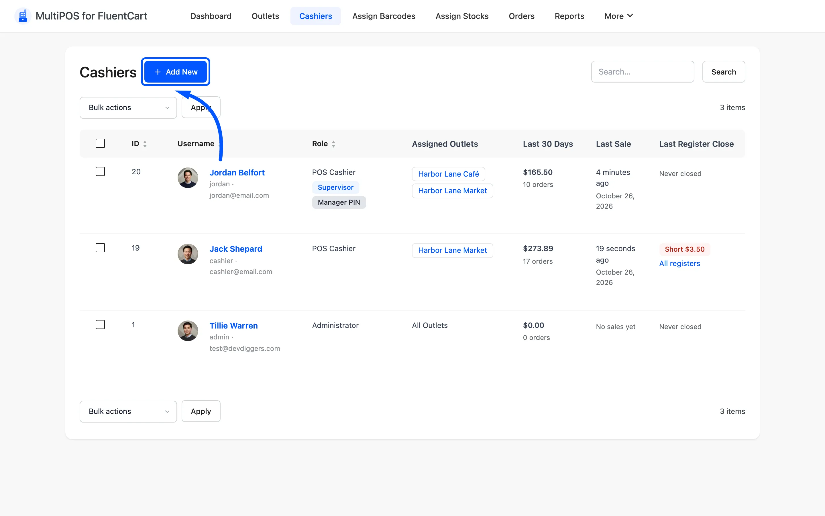Screen dimensions: 825x516
Task: Open the Reports tab
Action: 569,16
